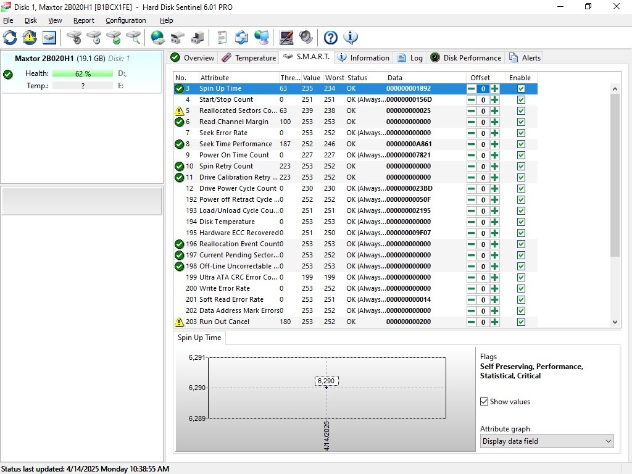Switch to the Disk Performance tab

[x=465, y=57]
